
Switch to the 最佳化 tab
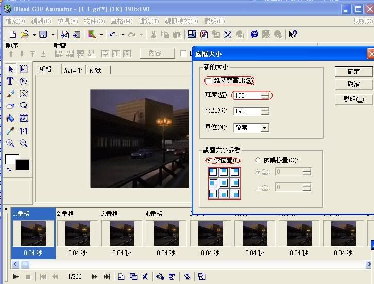pos(73,70)
